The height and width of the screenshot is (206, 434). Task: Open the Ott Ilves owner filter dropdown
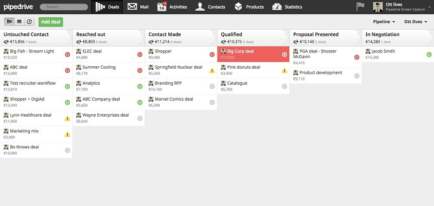click(x=416, y=22)
